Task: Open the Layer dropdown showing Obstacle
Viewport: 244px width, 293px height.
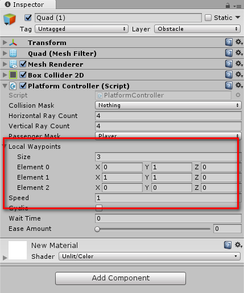Action: pyautogui.click(x=197, y=29)
